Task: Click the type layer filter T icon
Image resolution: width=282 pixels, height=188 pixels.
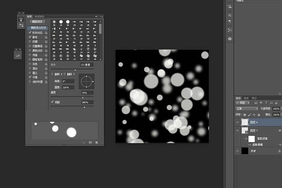Action: pyautogui.click(x=266, y=103)
